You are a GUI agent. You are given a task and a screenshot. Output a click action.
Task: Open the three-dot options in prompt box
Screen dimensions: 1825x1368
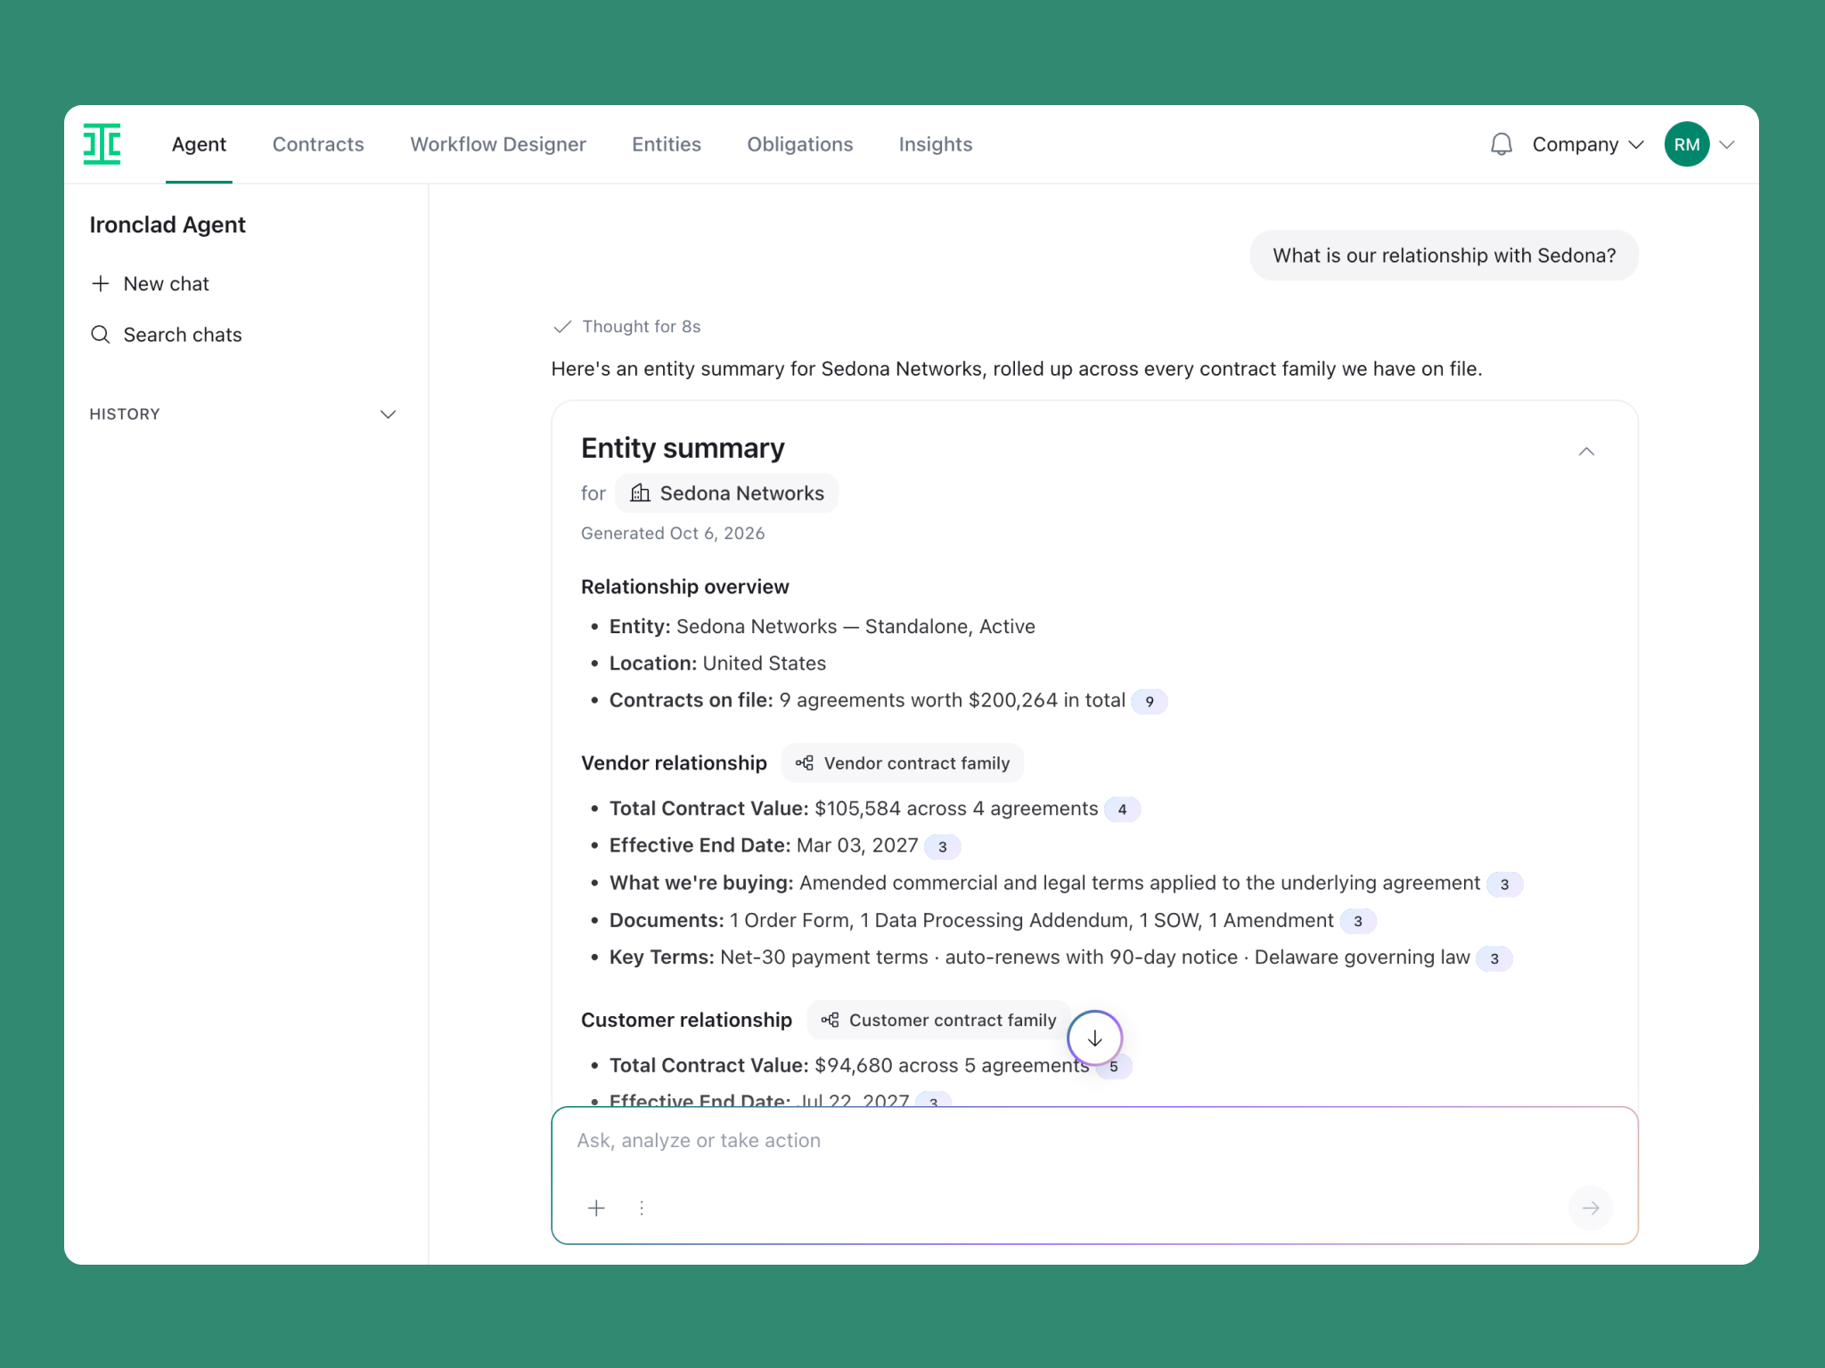tap(642, 1208)
